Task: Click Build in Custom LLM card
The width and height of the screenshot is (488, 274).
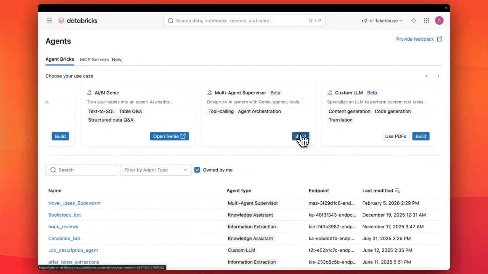Action: 421,136
